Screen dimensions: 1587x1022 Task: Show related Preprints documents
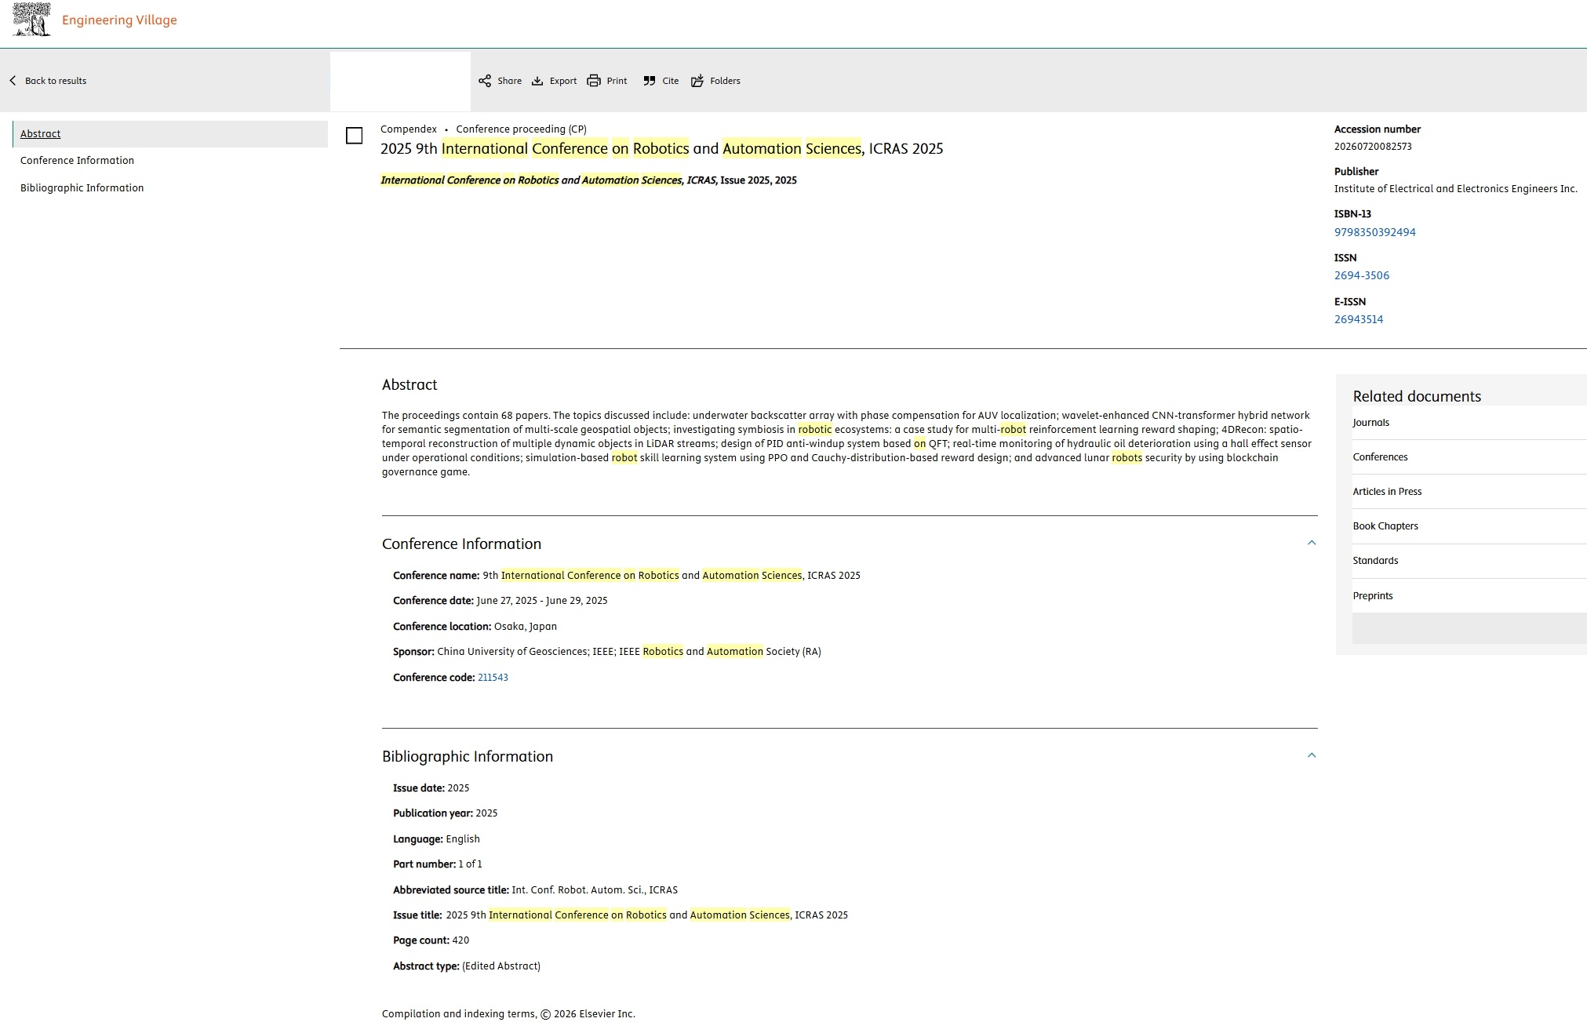coord(1372,596)
